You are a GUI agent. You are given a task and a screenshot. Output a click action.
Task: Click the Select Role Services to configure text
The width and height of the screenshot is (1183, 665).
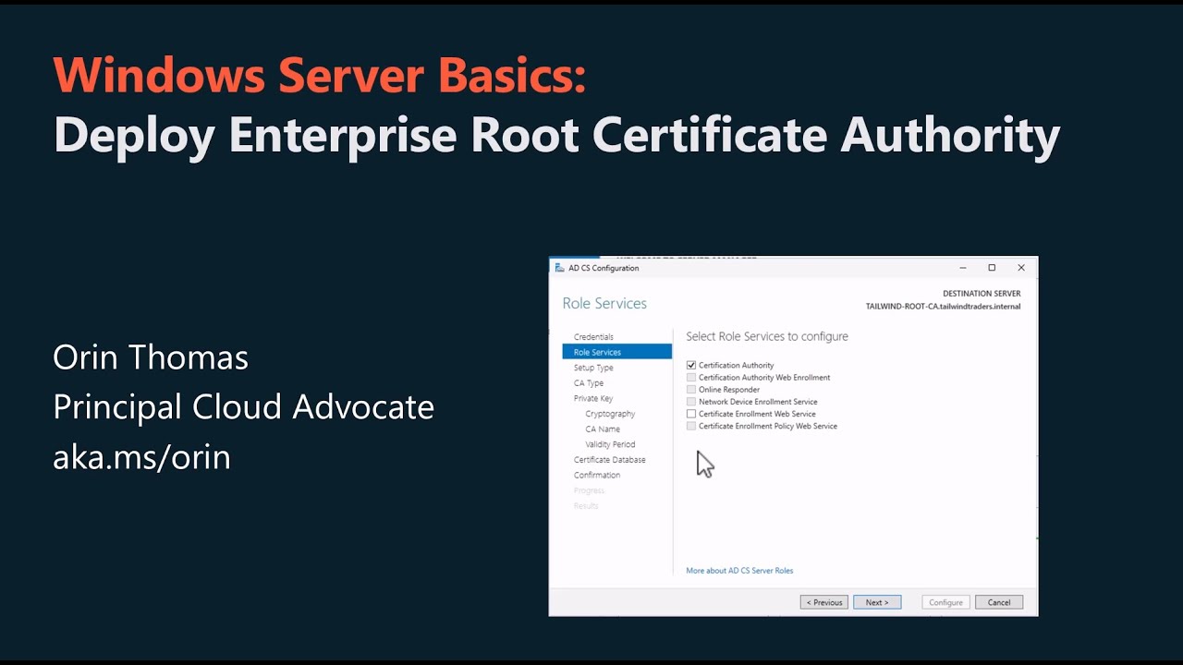(x=767, y=336)
